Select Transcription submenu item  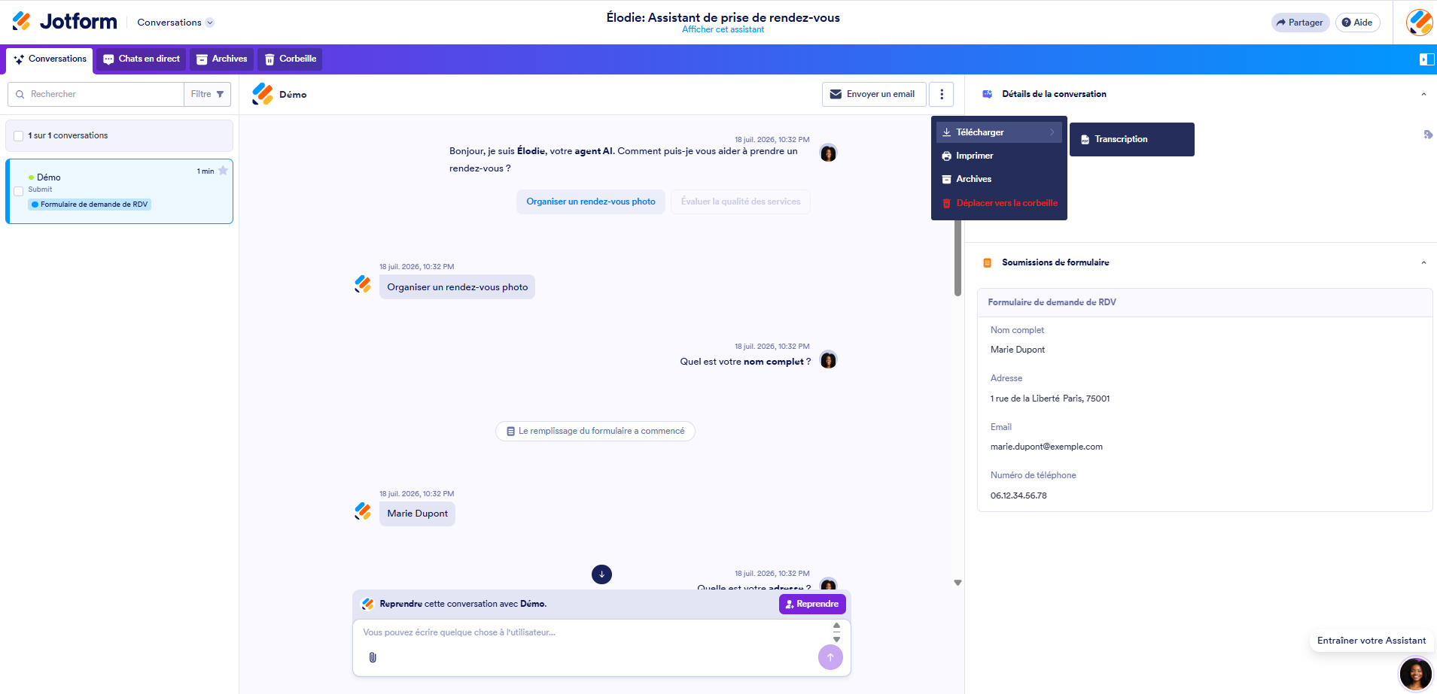click(1131, 139)
